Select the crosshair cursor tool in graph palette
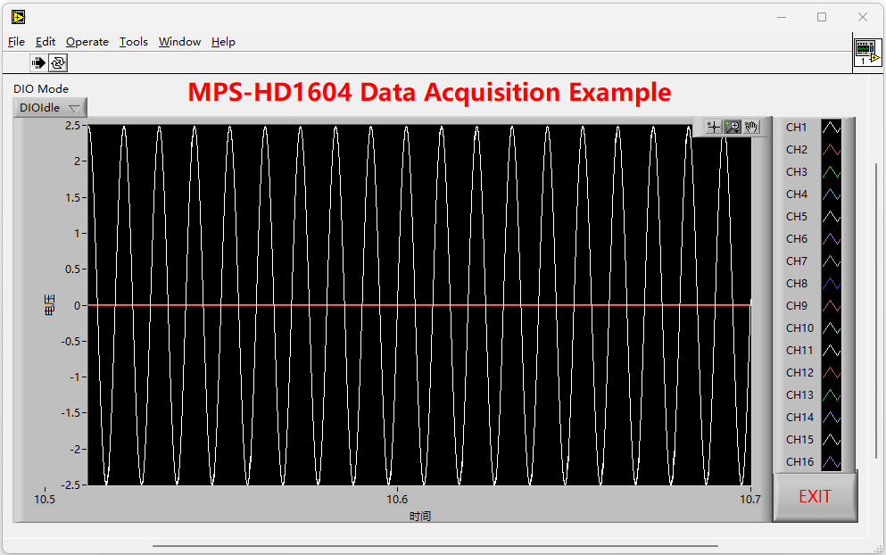The width and height of the screenshot is (886, 555). click(x=714, y=128)
